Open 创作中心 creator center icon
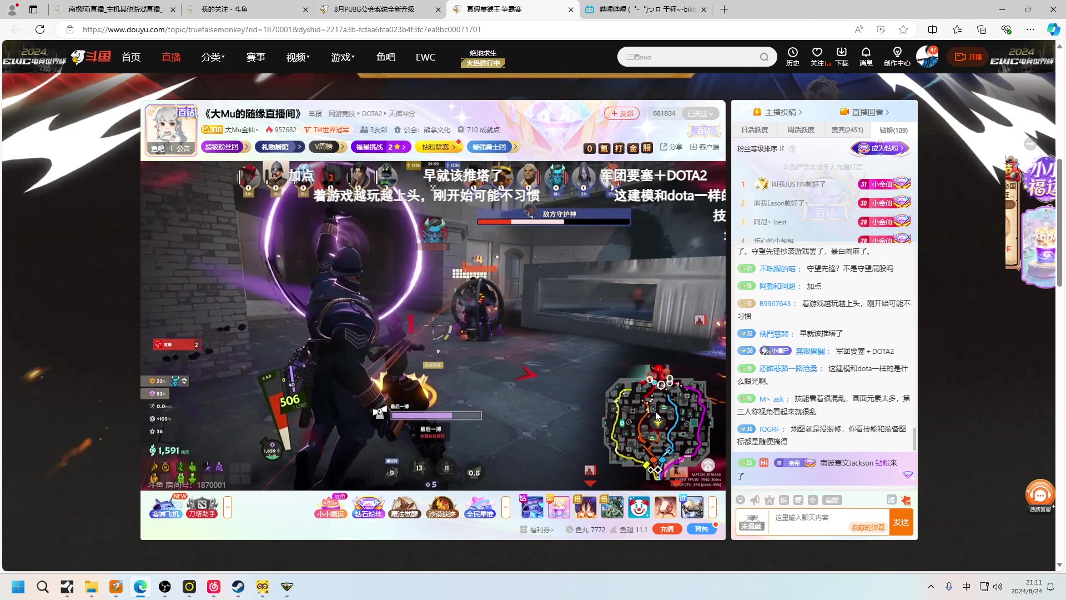1066x600 pixels. (x=897, y=56)
